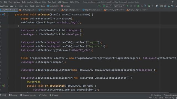Click Apply Changes and Restart Activity icon
This screenshot has height=99, width=177.
pyautogui.click(x=131, y=6)
